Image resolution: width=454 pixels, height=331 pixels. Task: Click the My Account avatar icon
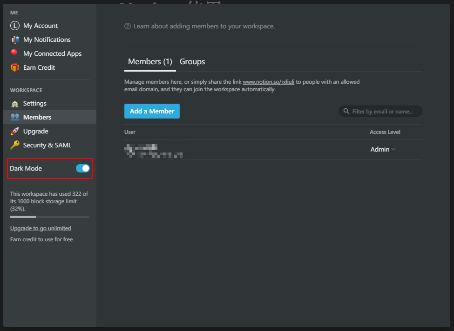click(15, 26)
